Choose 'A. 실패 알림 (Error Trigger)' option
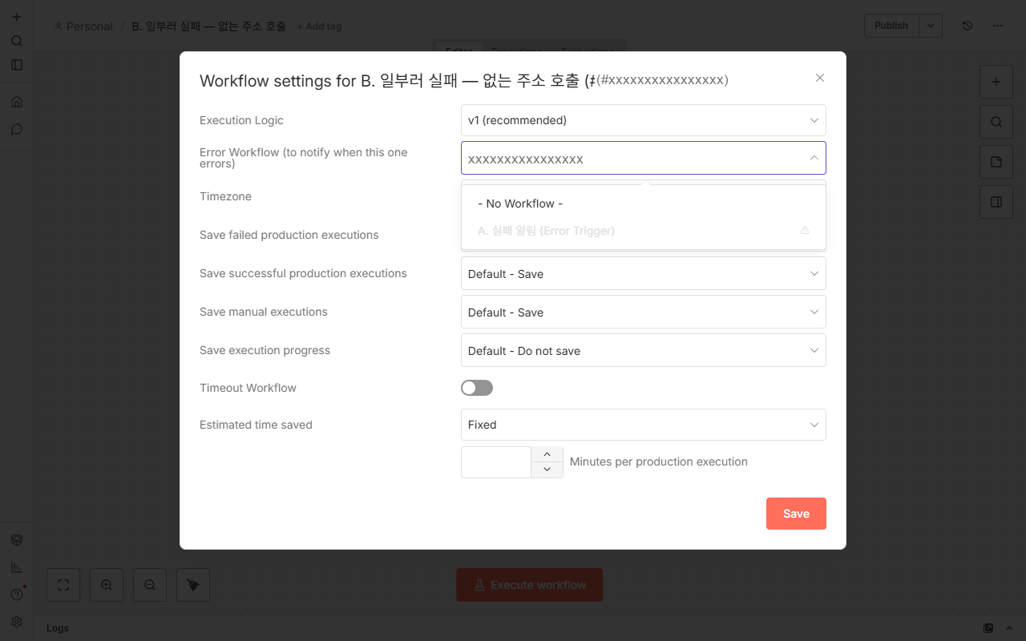The width and height of the screenshot is (1026, 641). click(643, 231)
